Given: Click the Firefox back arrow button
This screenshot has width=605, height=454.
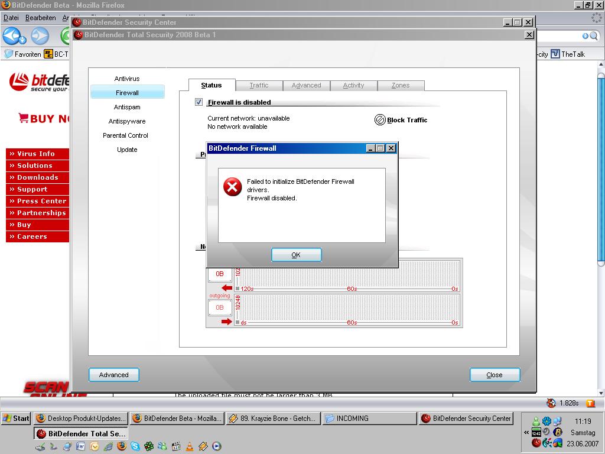Looking at the screenshot, I should tap(12, 36).
